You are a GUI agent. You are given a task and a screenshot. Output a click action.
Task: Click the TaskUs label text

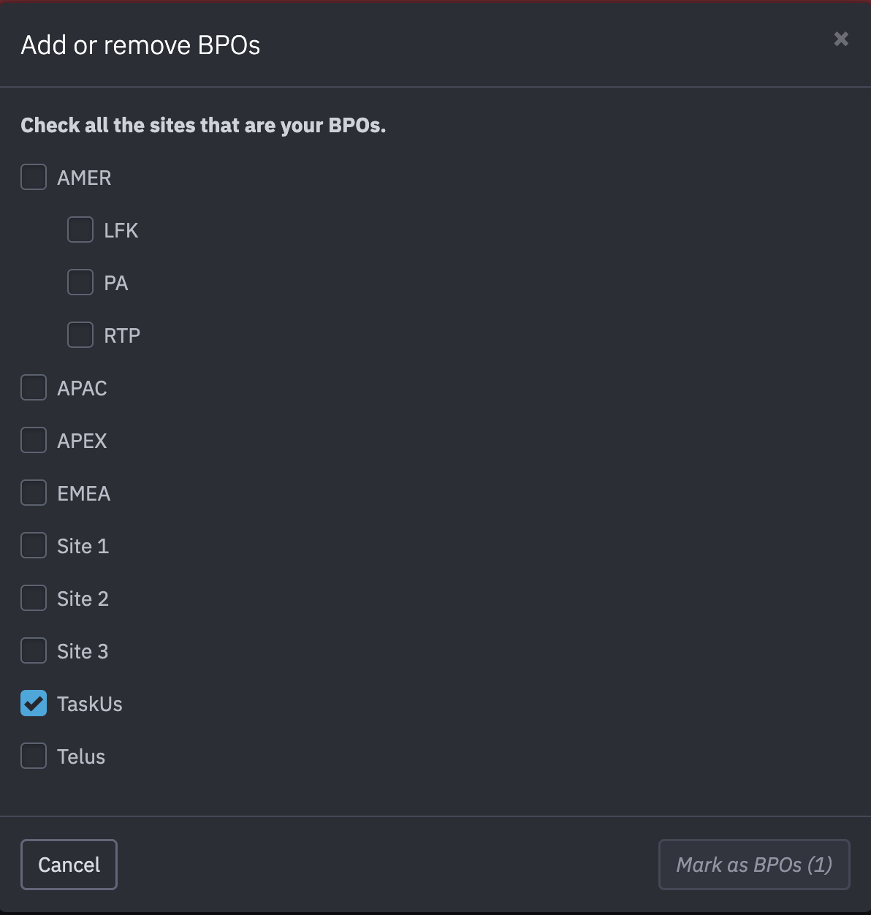(88, 703)
